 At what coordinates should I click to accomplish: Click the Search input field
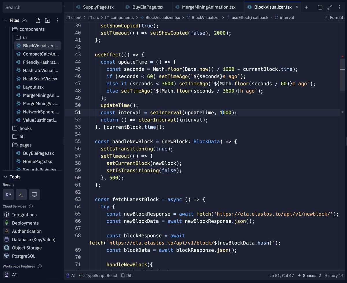click(32, 7)
